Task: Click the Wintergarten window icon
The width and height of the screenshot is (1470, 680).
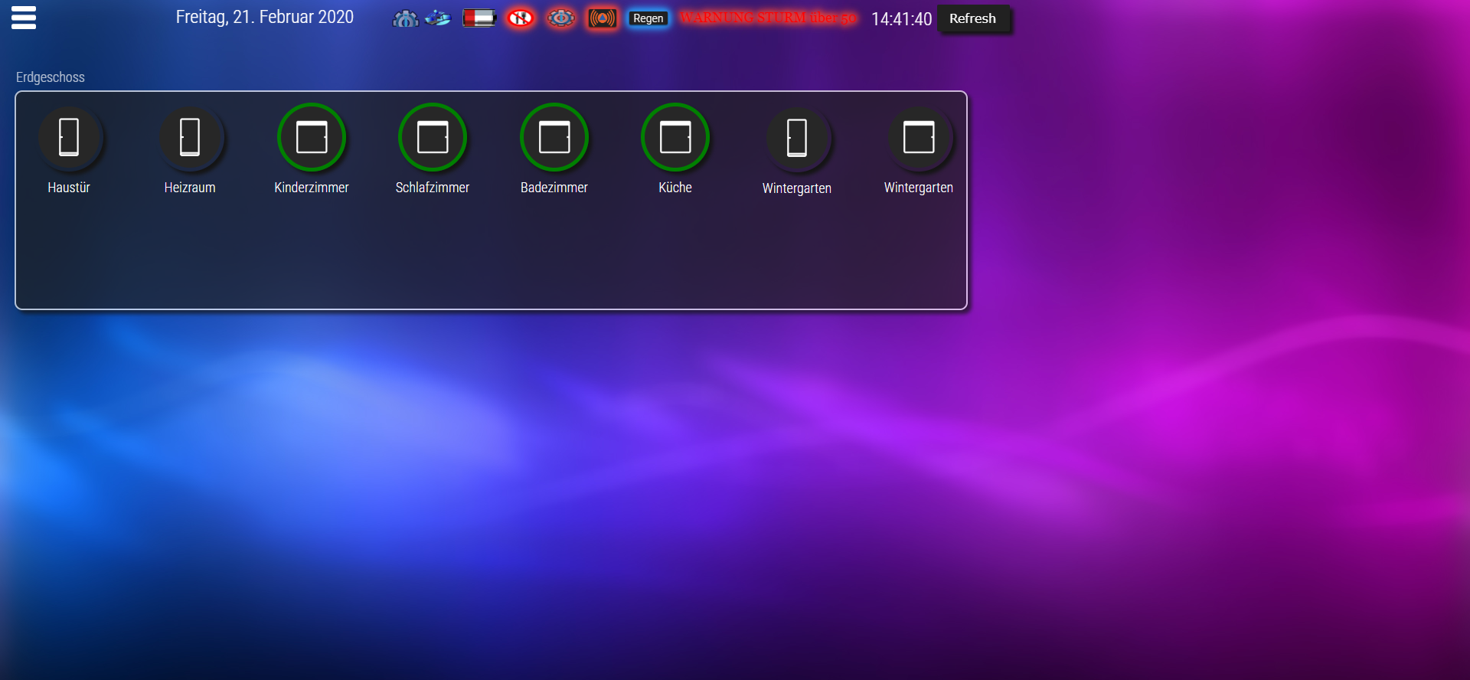Action: click(x=919, y=138)
